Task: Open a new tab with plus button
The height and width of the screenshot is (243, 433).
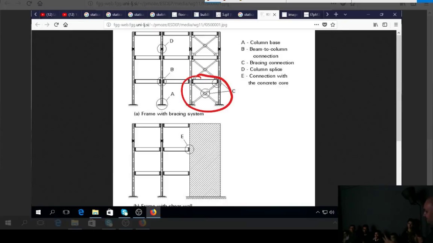Action: [x=336, y=15]
